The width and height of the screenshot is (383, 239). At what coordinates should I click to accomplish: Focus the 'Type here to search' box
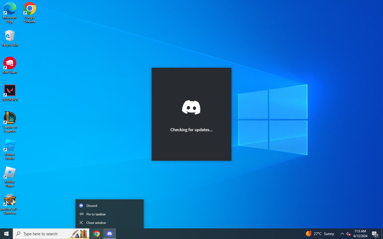(x=51, y=234)
